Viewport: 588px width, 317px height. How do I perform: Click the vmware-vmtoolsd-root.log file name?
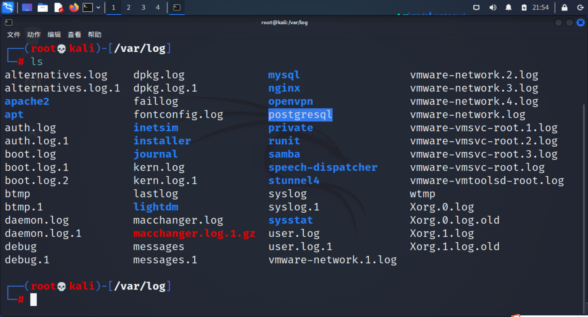487,180
